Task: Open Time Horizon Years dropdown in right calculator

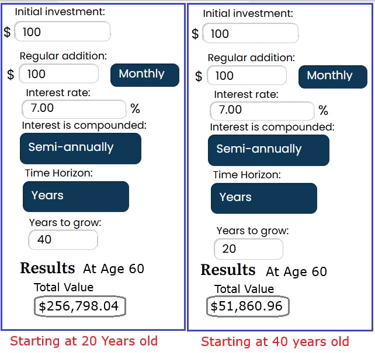Action: 263,198
